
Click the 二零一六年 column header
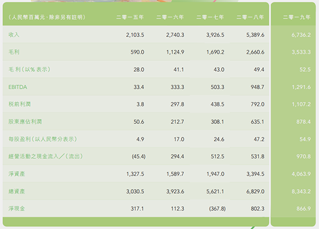(170, 17)
